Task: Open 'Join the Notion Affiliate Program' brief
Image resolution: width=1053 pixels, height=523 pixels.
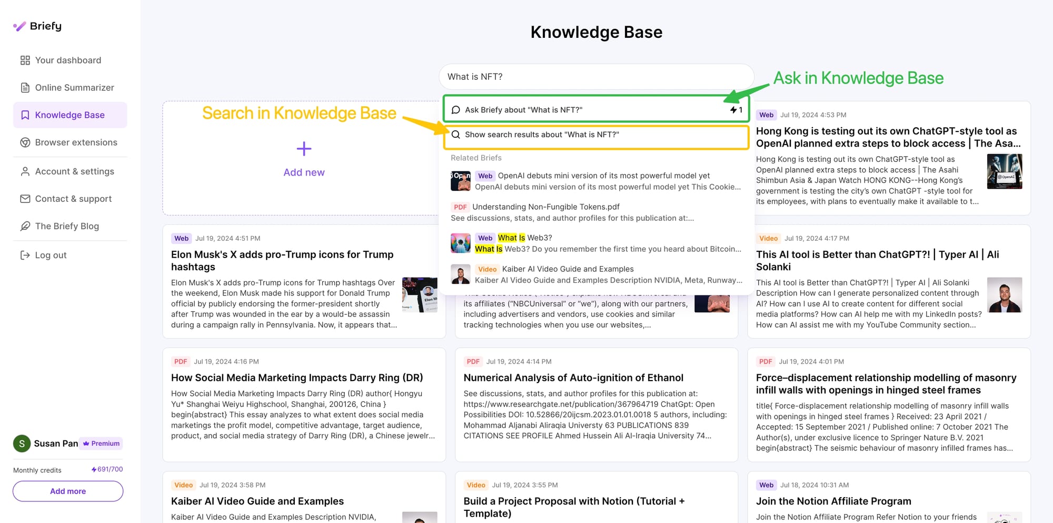Action: (x=833, y=501)
